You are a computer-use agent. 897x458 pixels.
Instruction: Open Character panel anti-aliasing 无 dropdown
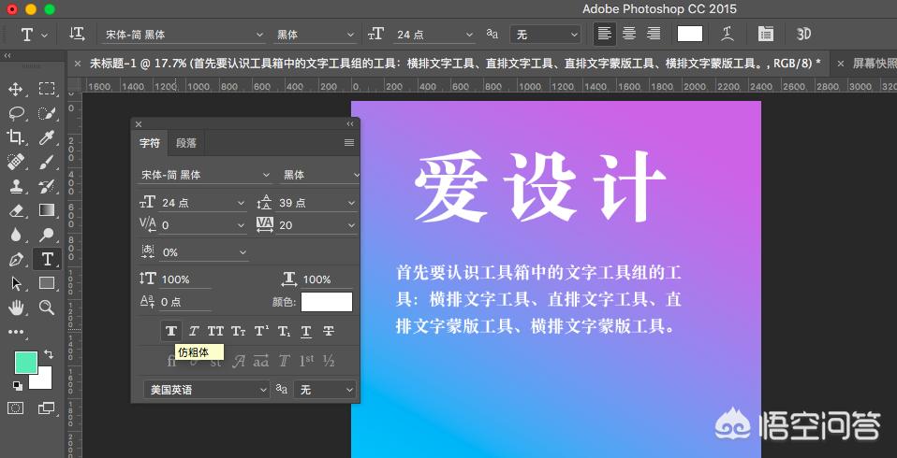(x=324, y=390)
